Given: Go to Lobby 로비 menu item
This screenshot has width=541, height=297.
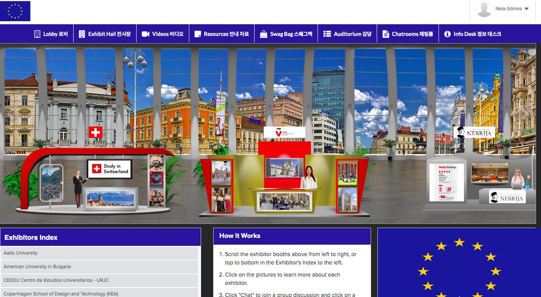Looking at the screenshot, I should click(51, 34).
